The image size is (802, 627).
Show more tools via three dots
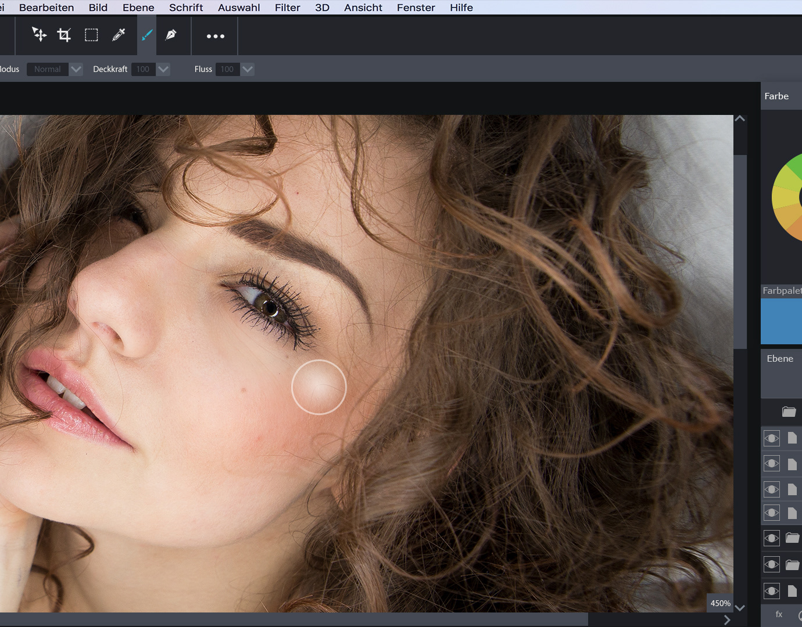tap(216, 36)
